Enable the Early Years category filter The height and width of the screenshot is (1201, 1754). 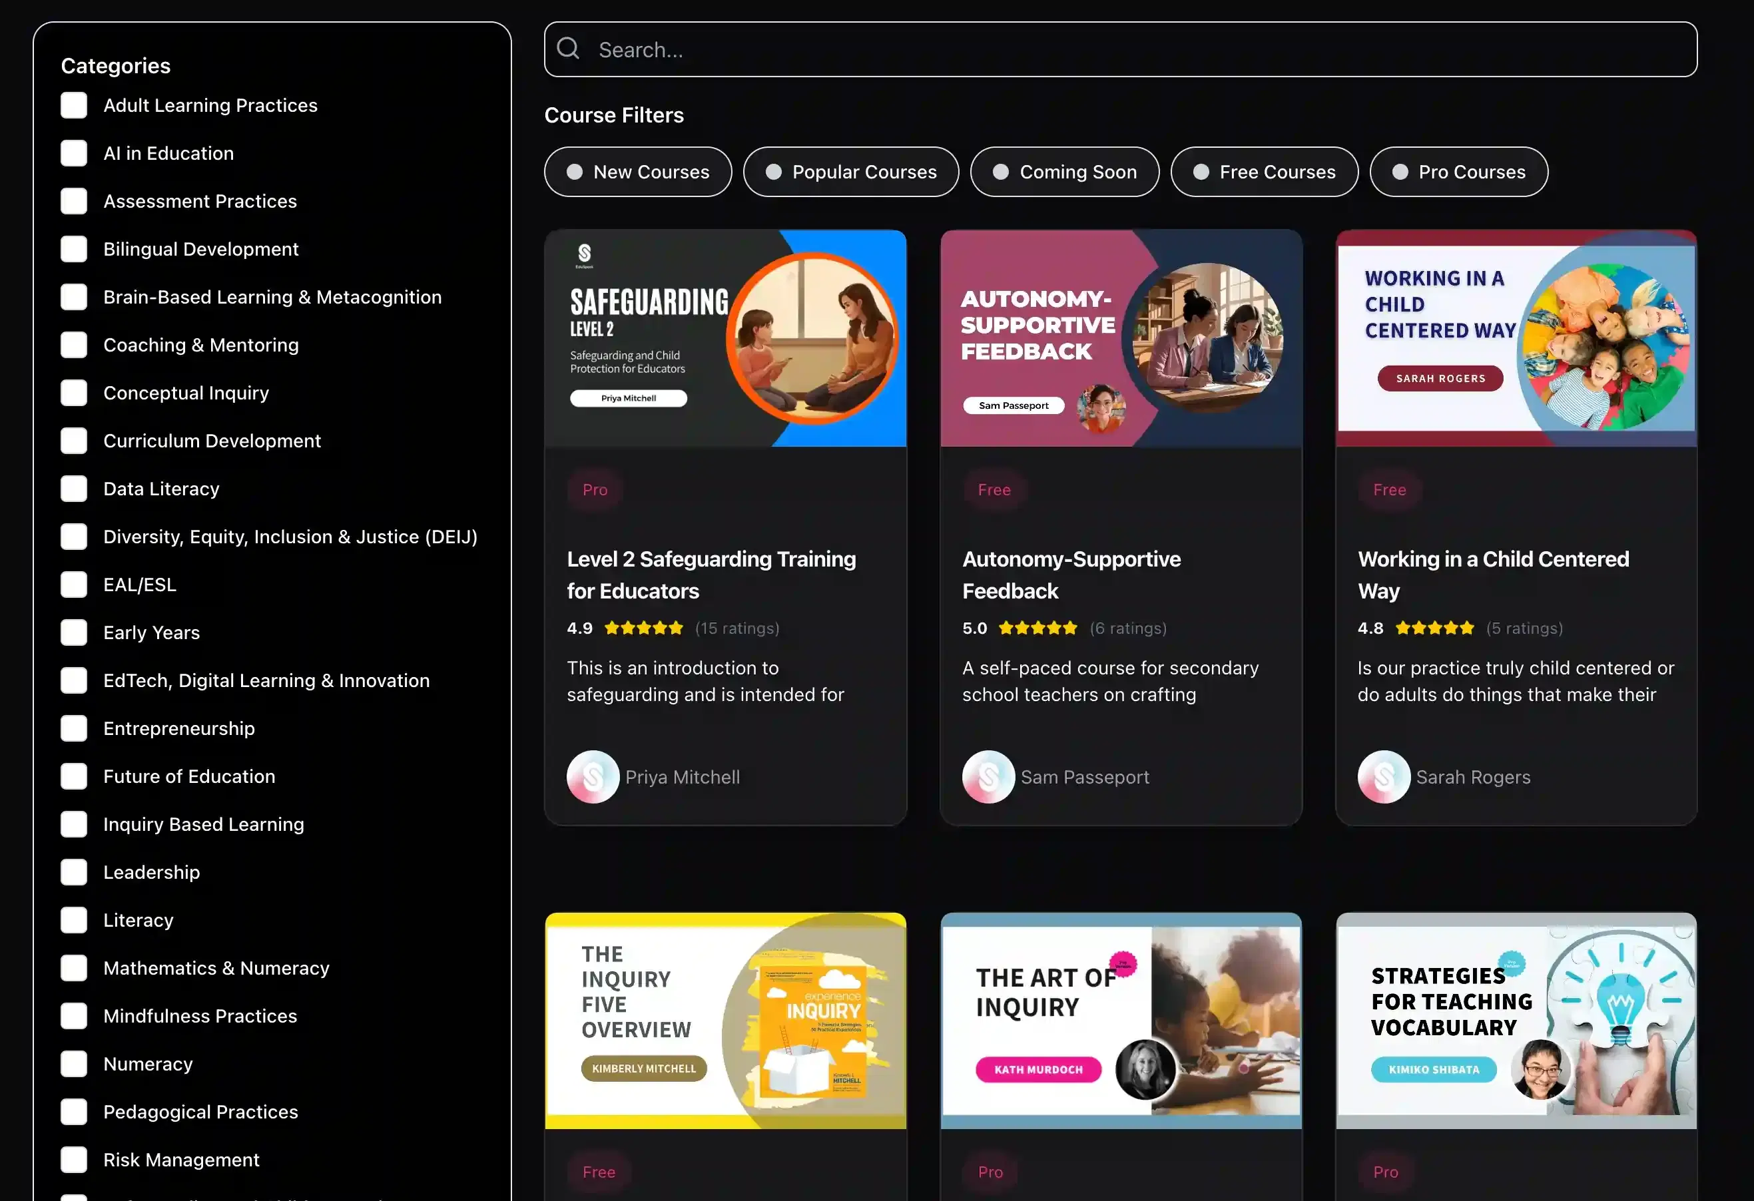[x=74, y=632]
